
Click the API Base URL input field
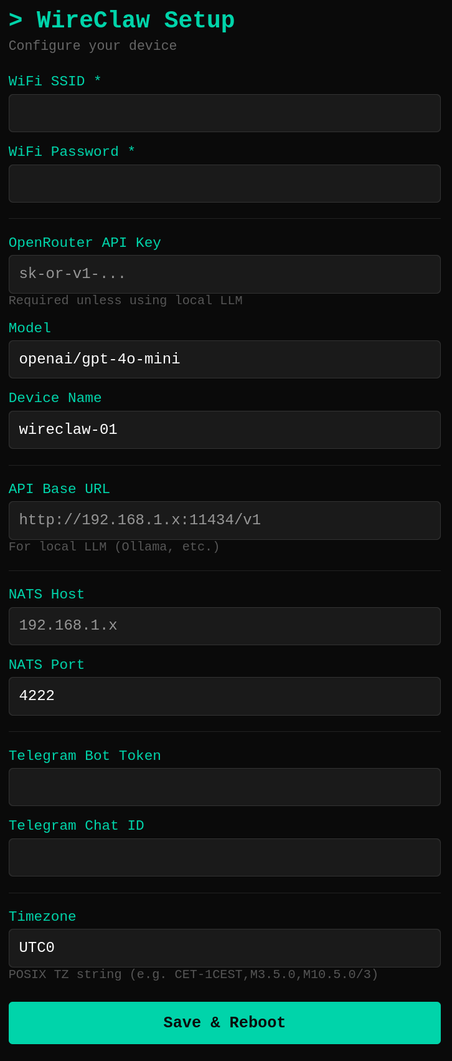(x=225, y=520)
